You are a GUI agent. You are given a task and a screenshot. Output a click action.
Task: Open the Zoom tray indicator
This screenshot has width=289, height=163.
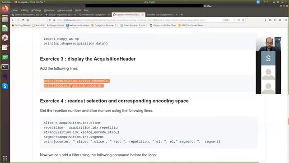pyautogui.click(x=258, y=2)
